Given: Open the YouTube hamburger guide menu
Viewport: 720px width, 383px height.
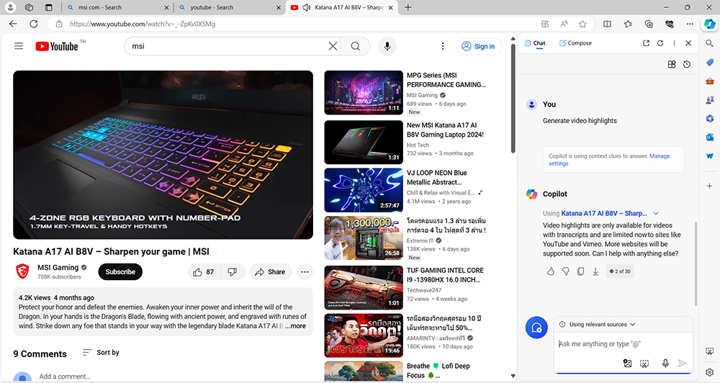Looking at the screenshot, I should pos(19,46).
